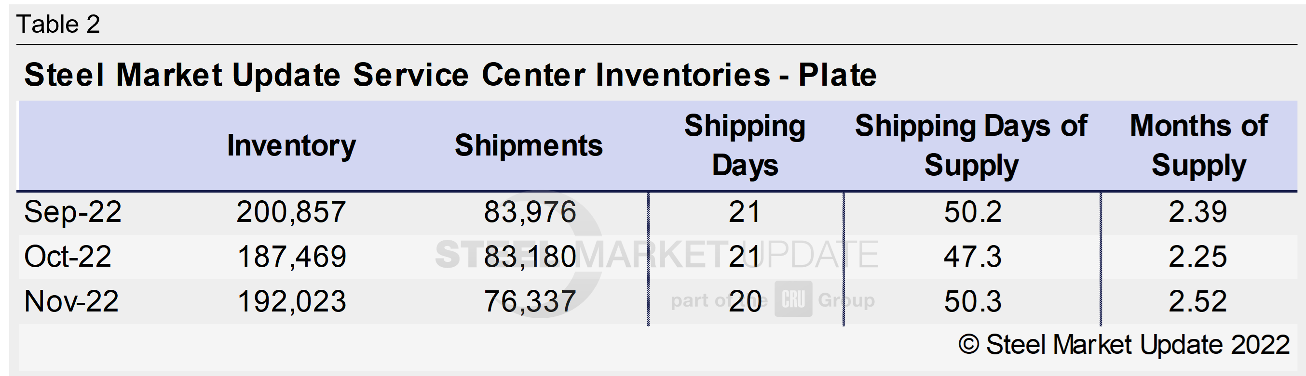Click the Steel Market Update copyright text
Screen dimensions: 1306x376
1124,345
